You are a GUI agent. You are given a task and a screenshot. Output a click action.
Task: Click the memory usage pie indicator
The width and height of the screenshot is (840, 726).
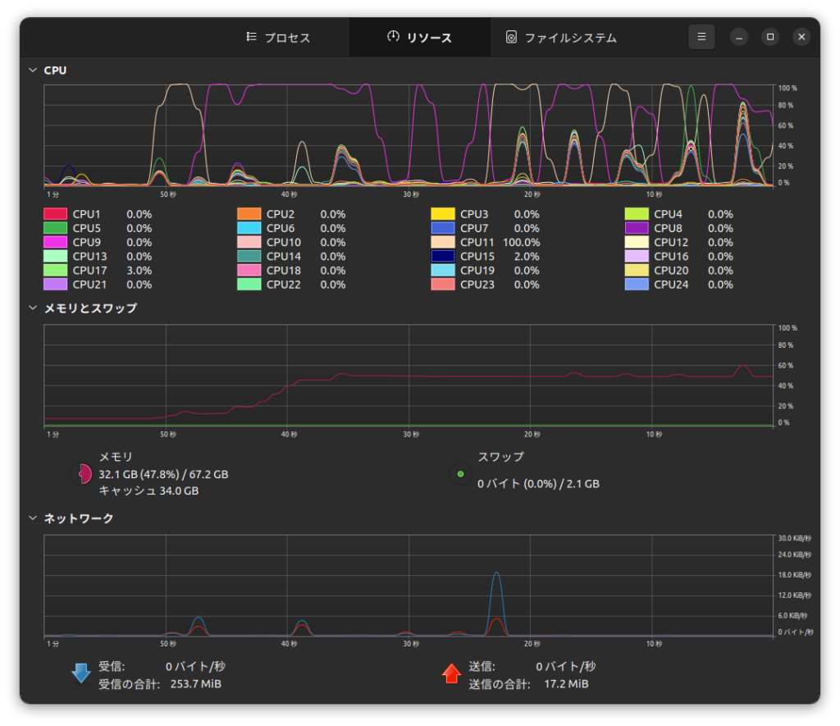[80, 474]
